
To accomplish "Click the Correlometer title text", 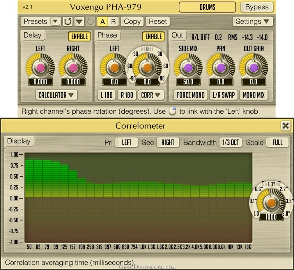I will point(140,126).
